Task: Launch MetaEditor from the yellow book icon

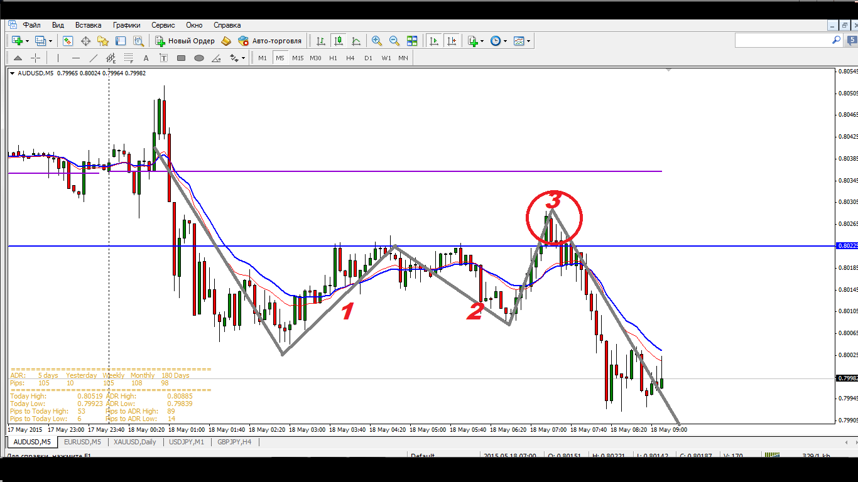Action: coord(226,41)
